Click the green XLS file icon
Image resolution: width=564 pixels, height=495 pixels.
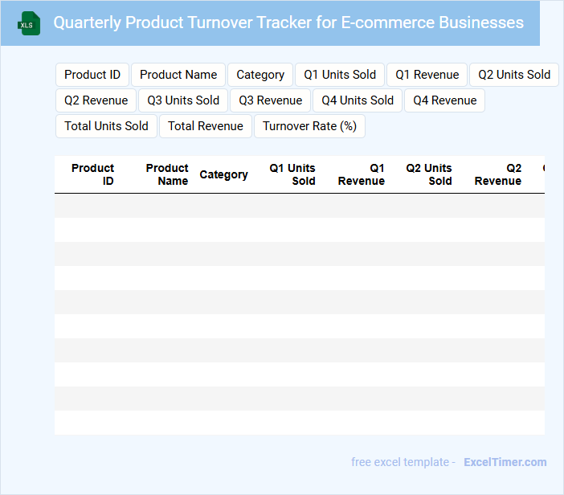click(30, 23)
